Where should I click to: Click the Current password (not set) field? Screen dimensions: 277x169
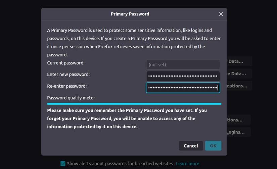[183, 65]
